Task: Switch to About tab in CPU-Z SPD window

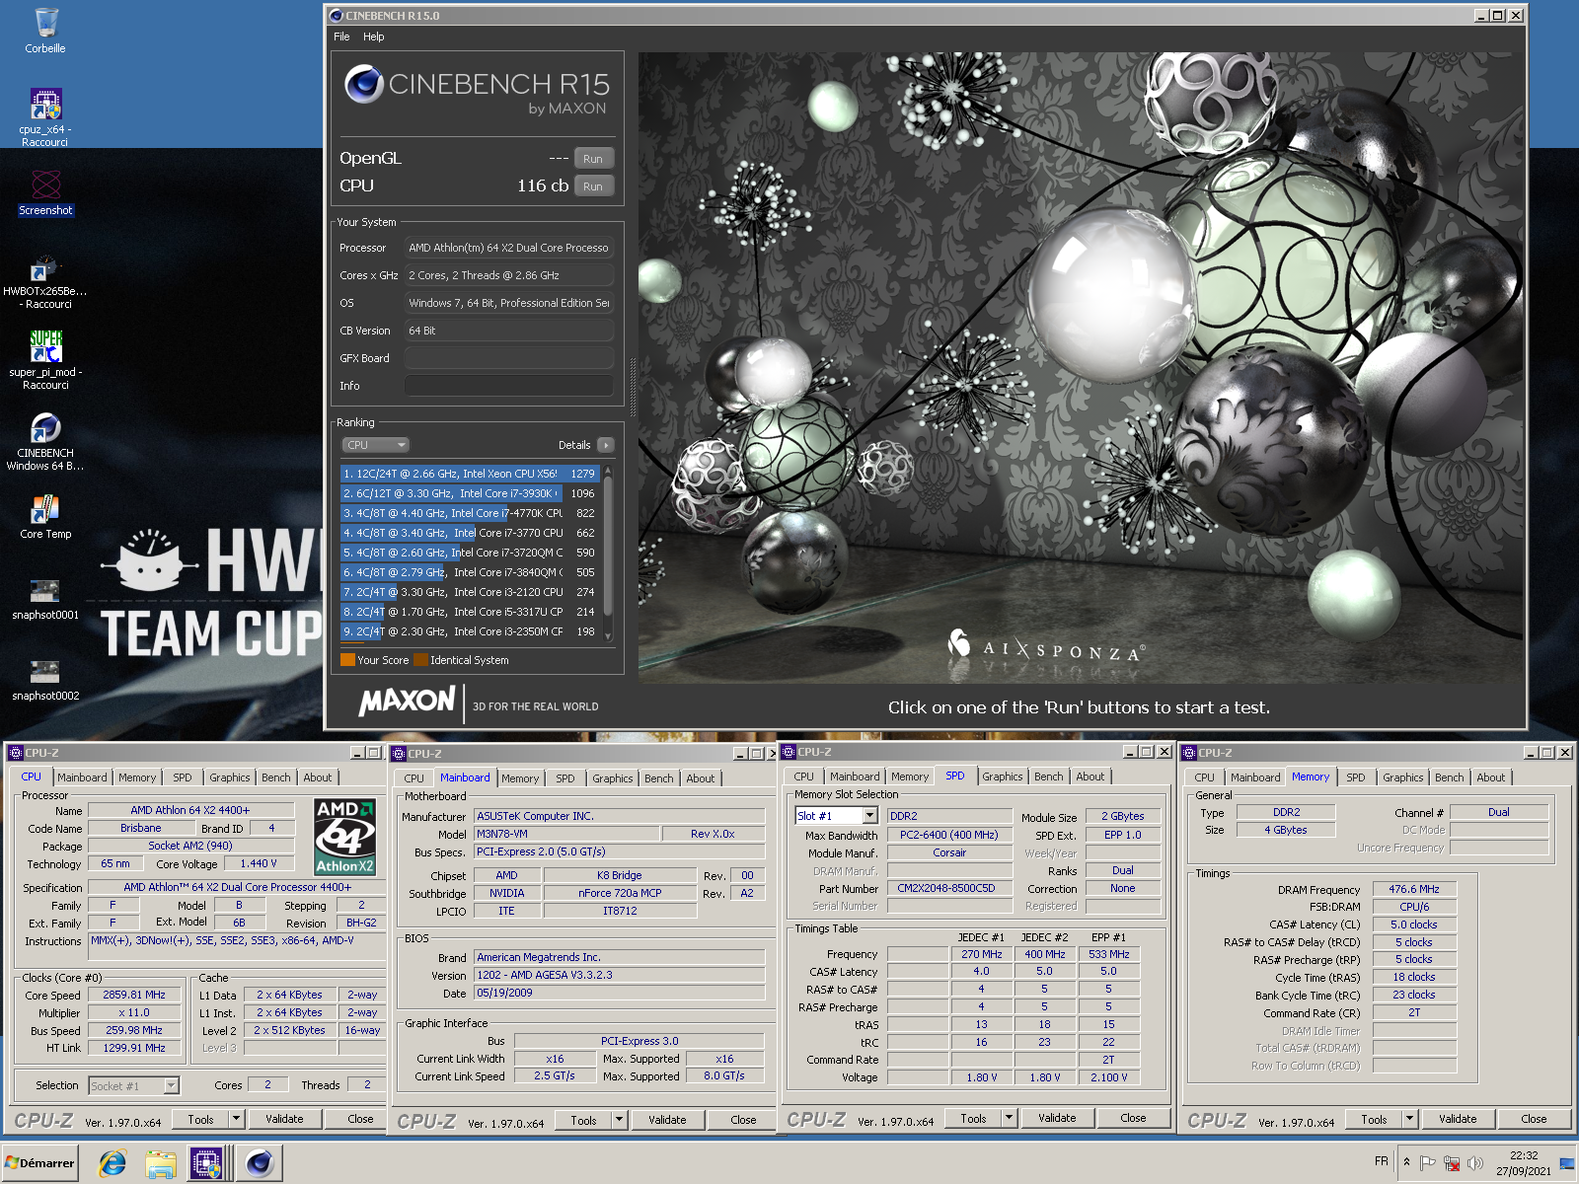Action: pos(1090,777)
